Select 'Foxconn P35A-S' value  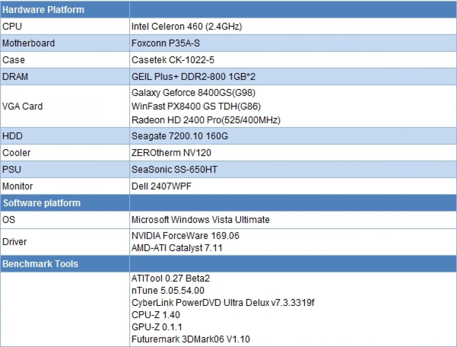[x=166, y=43]
